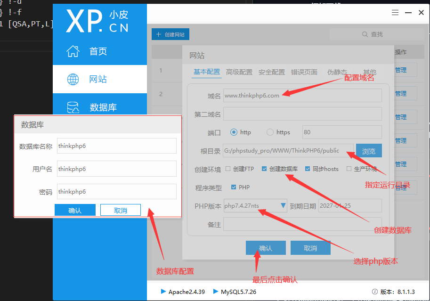Screen dimensions: 430x301
Task: Toggle the 创建FTP checkbox
Action: [x=228, y=169]
